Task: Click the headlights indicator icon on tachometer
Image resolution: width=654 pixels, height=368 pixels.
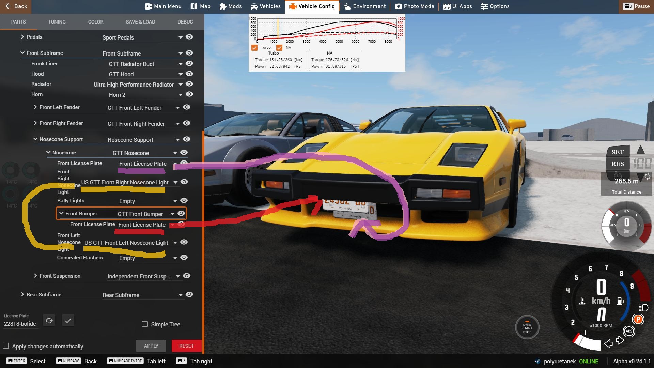Action: [643, 308]
